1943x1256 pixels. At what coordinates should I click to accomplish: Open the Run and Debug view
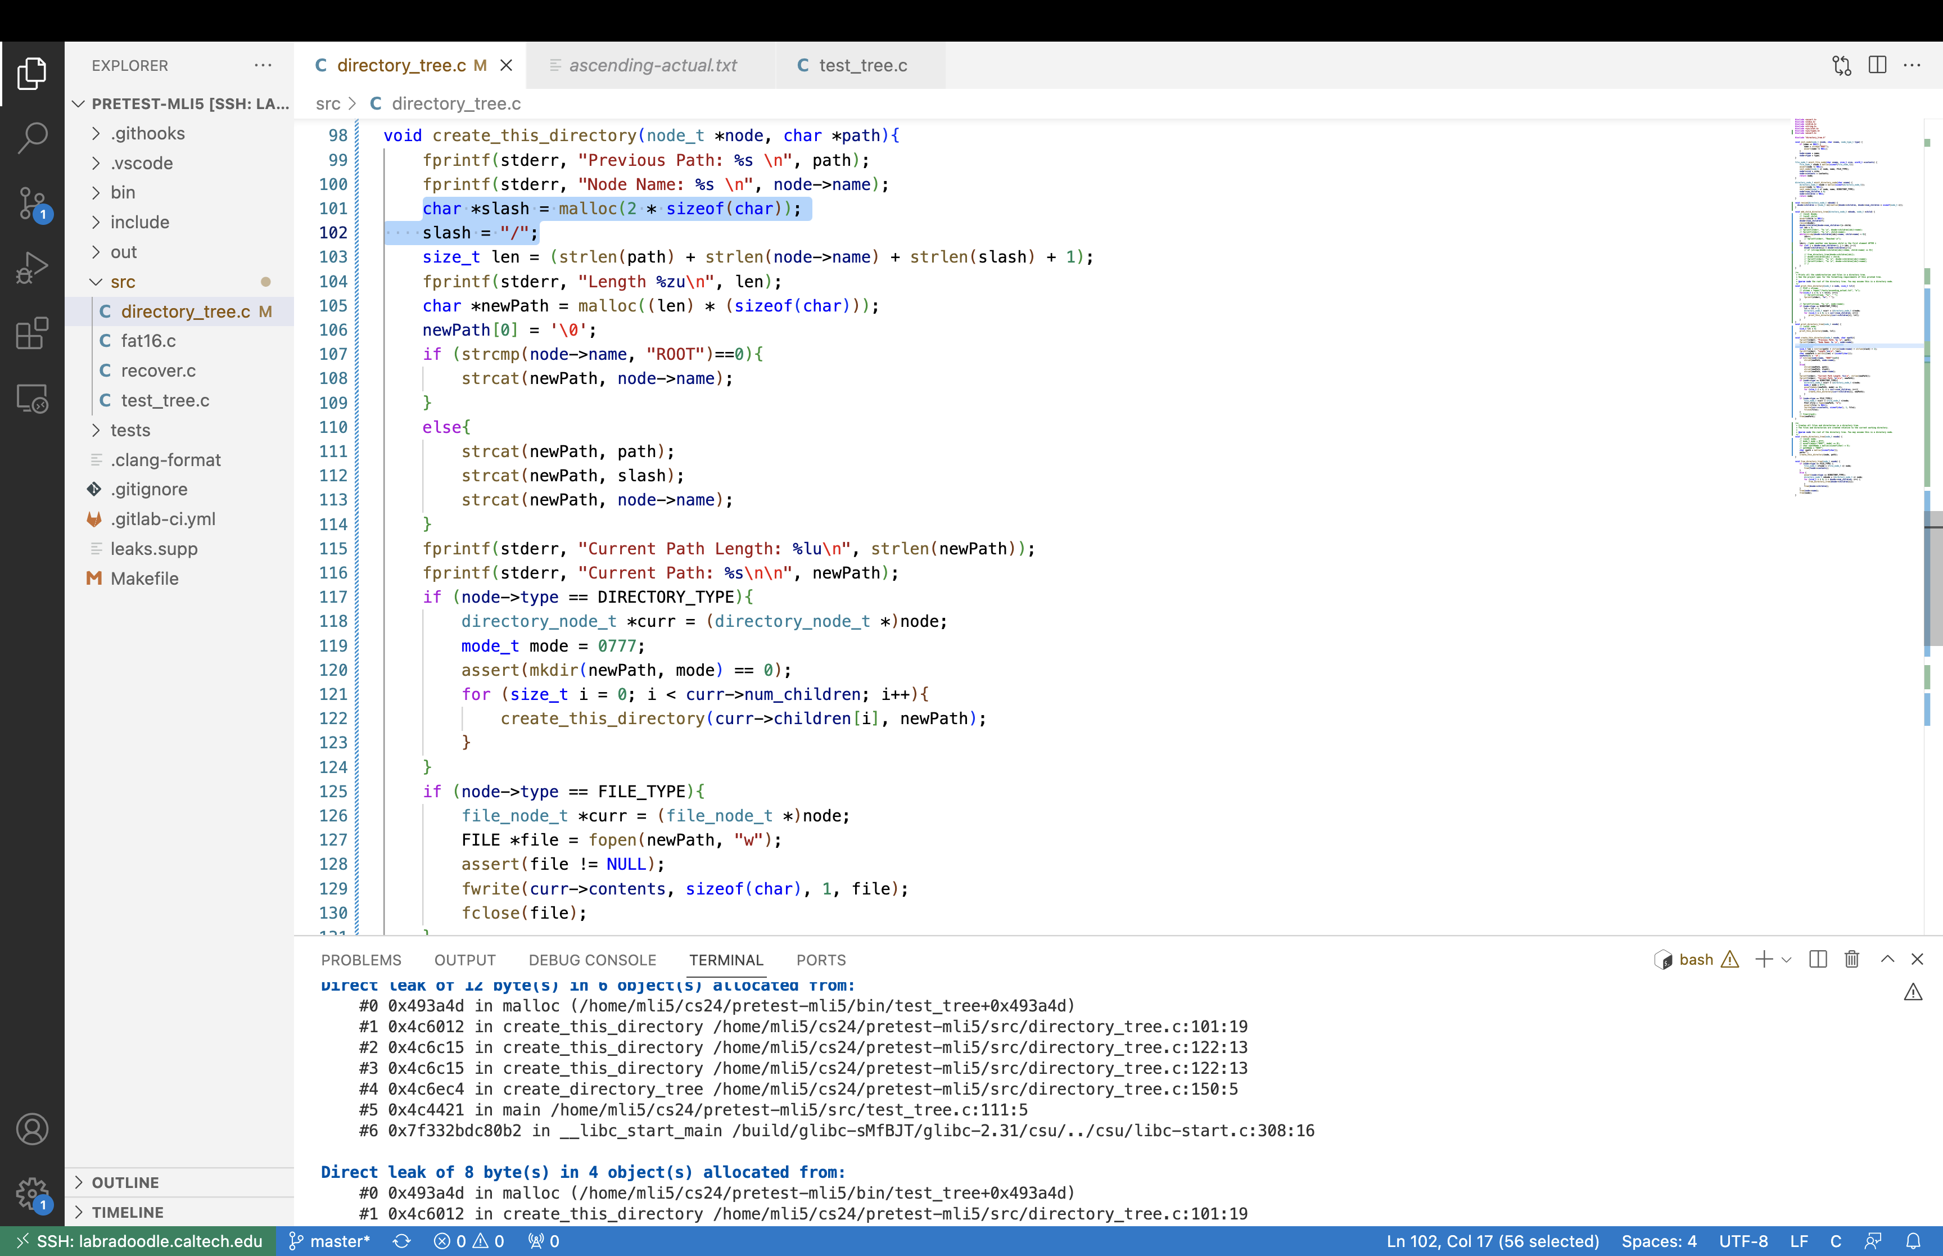point(32,268)
